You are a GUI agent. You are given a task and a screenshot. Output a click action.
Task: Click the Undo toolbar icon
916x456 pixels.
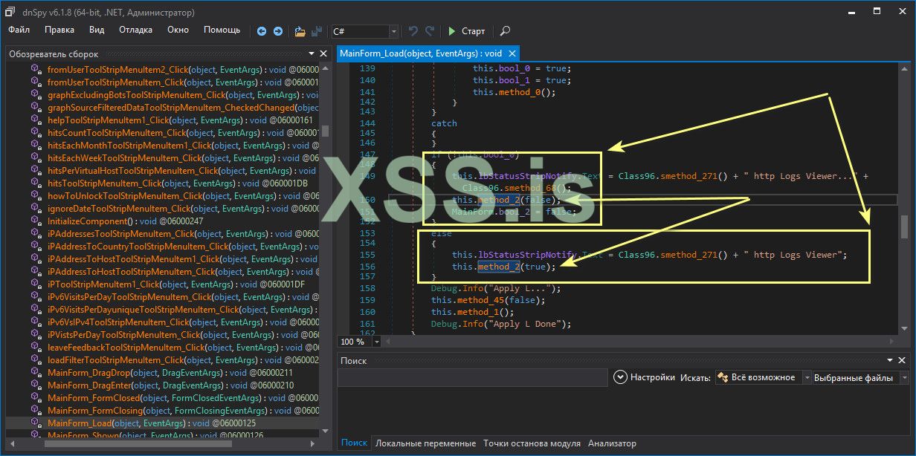pyautogui.click(x=413, y=31)
